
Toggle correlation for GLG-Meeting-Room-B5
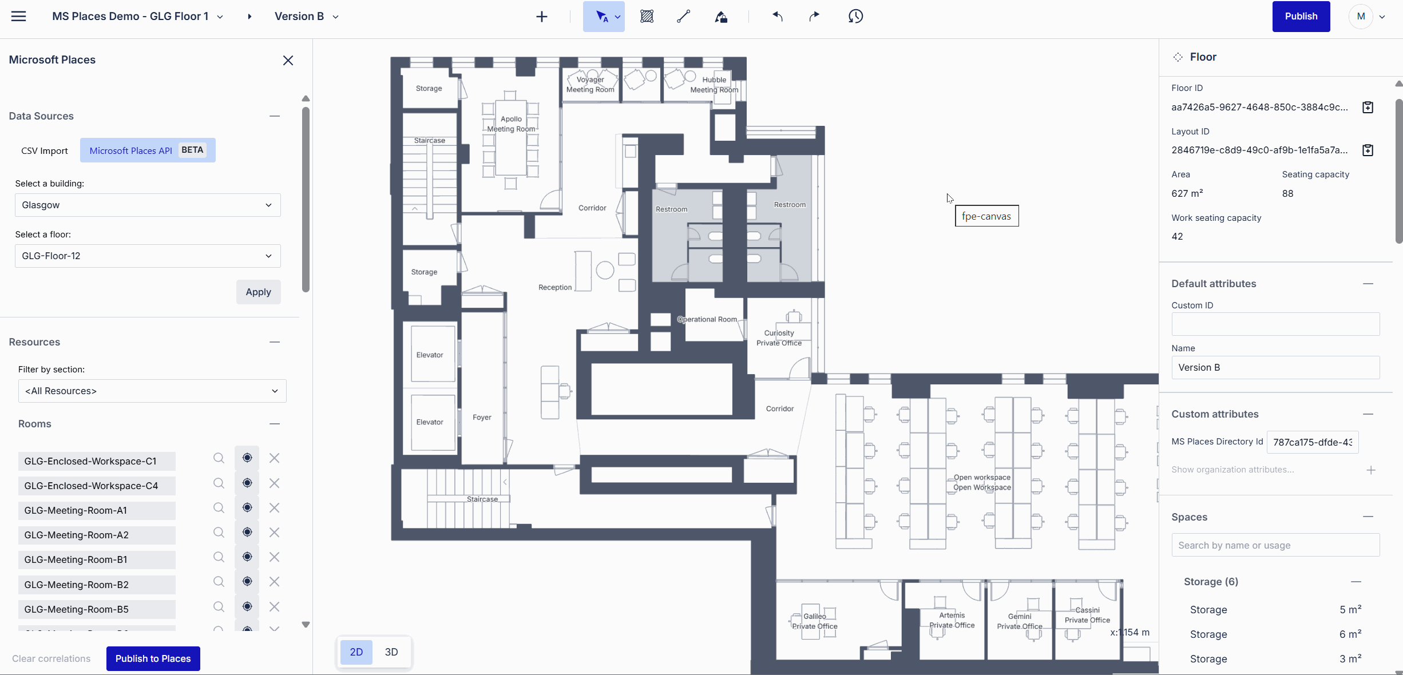tap(247, 607)
